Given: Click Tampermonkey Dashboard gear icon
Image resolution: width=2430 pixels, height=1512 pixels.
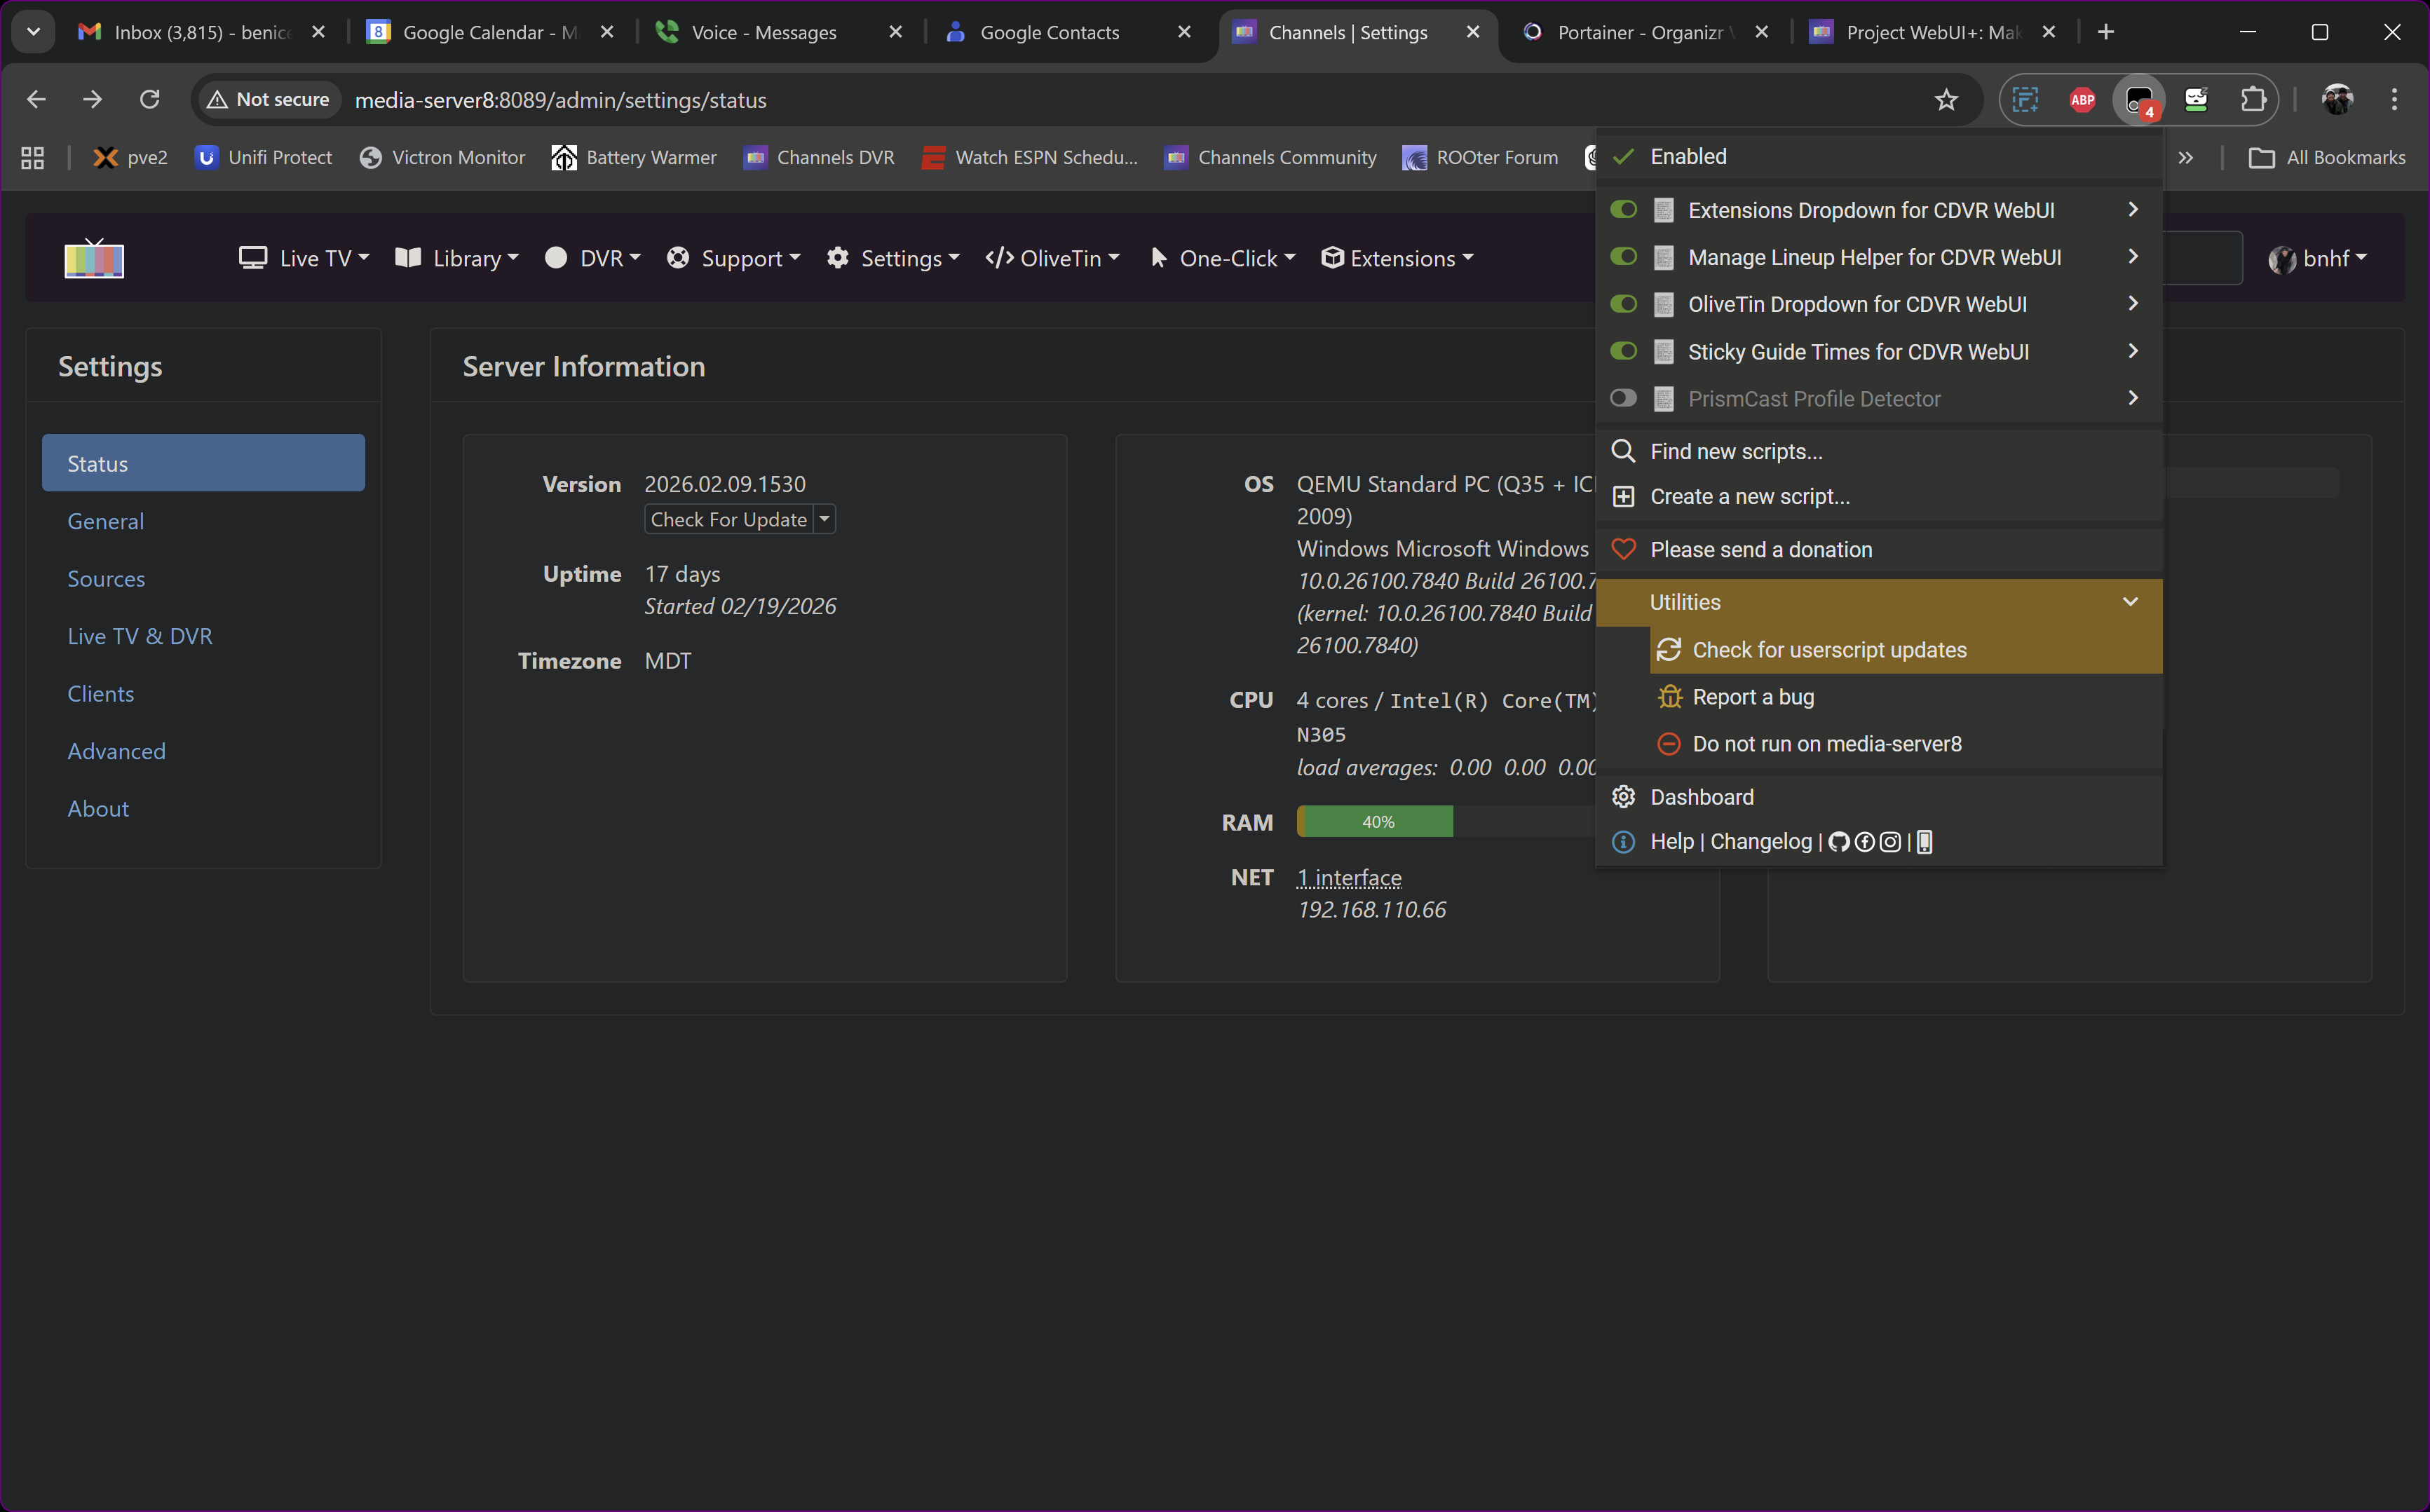Looking at the screenshot, I should 1623,797.
